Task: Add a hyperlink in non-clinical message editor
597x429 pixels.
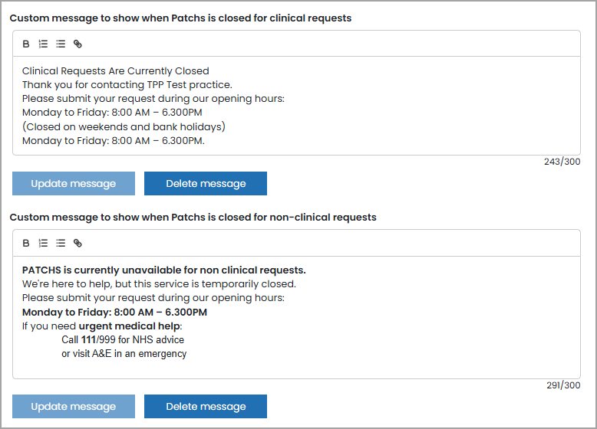Action: tap(78, 243)
